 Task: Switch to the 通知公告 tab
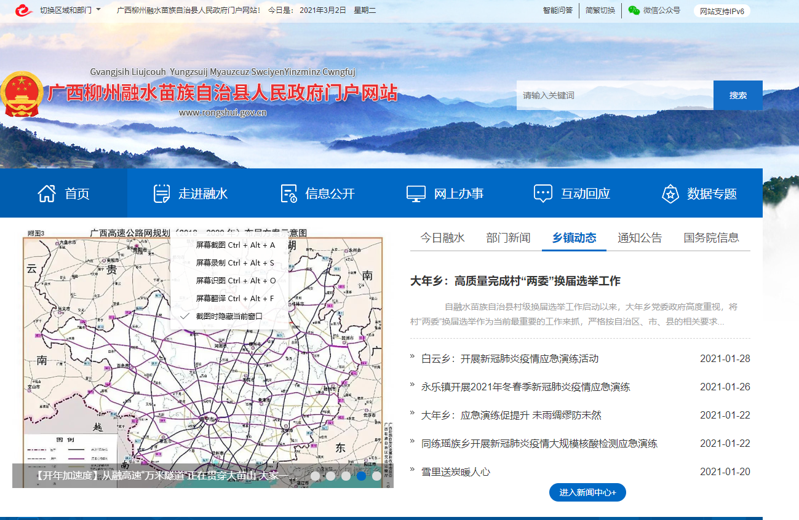[640, 238]
